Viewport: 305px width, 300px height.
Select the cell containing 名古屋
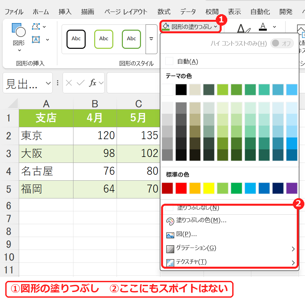[46, 171]
